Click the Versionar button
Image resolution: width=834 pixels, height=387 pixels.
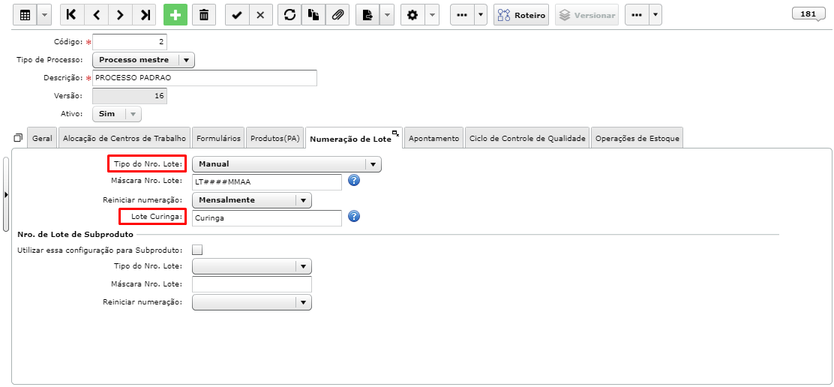coord(586,16)
